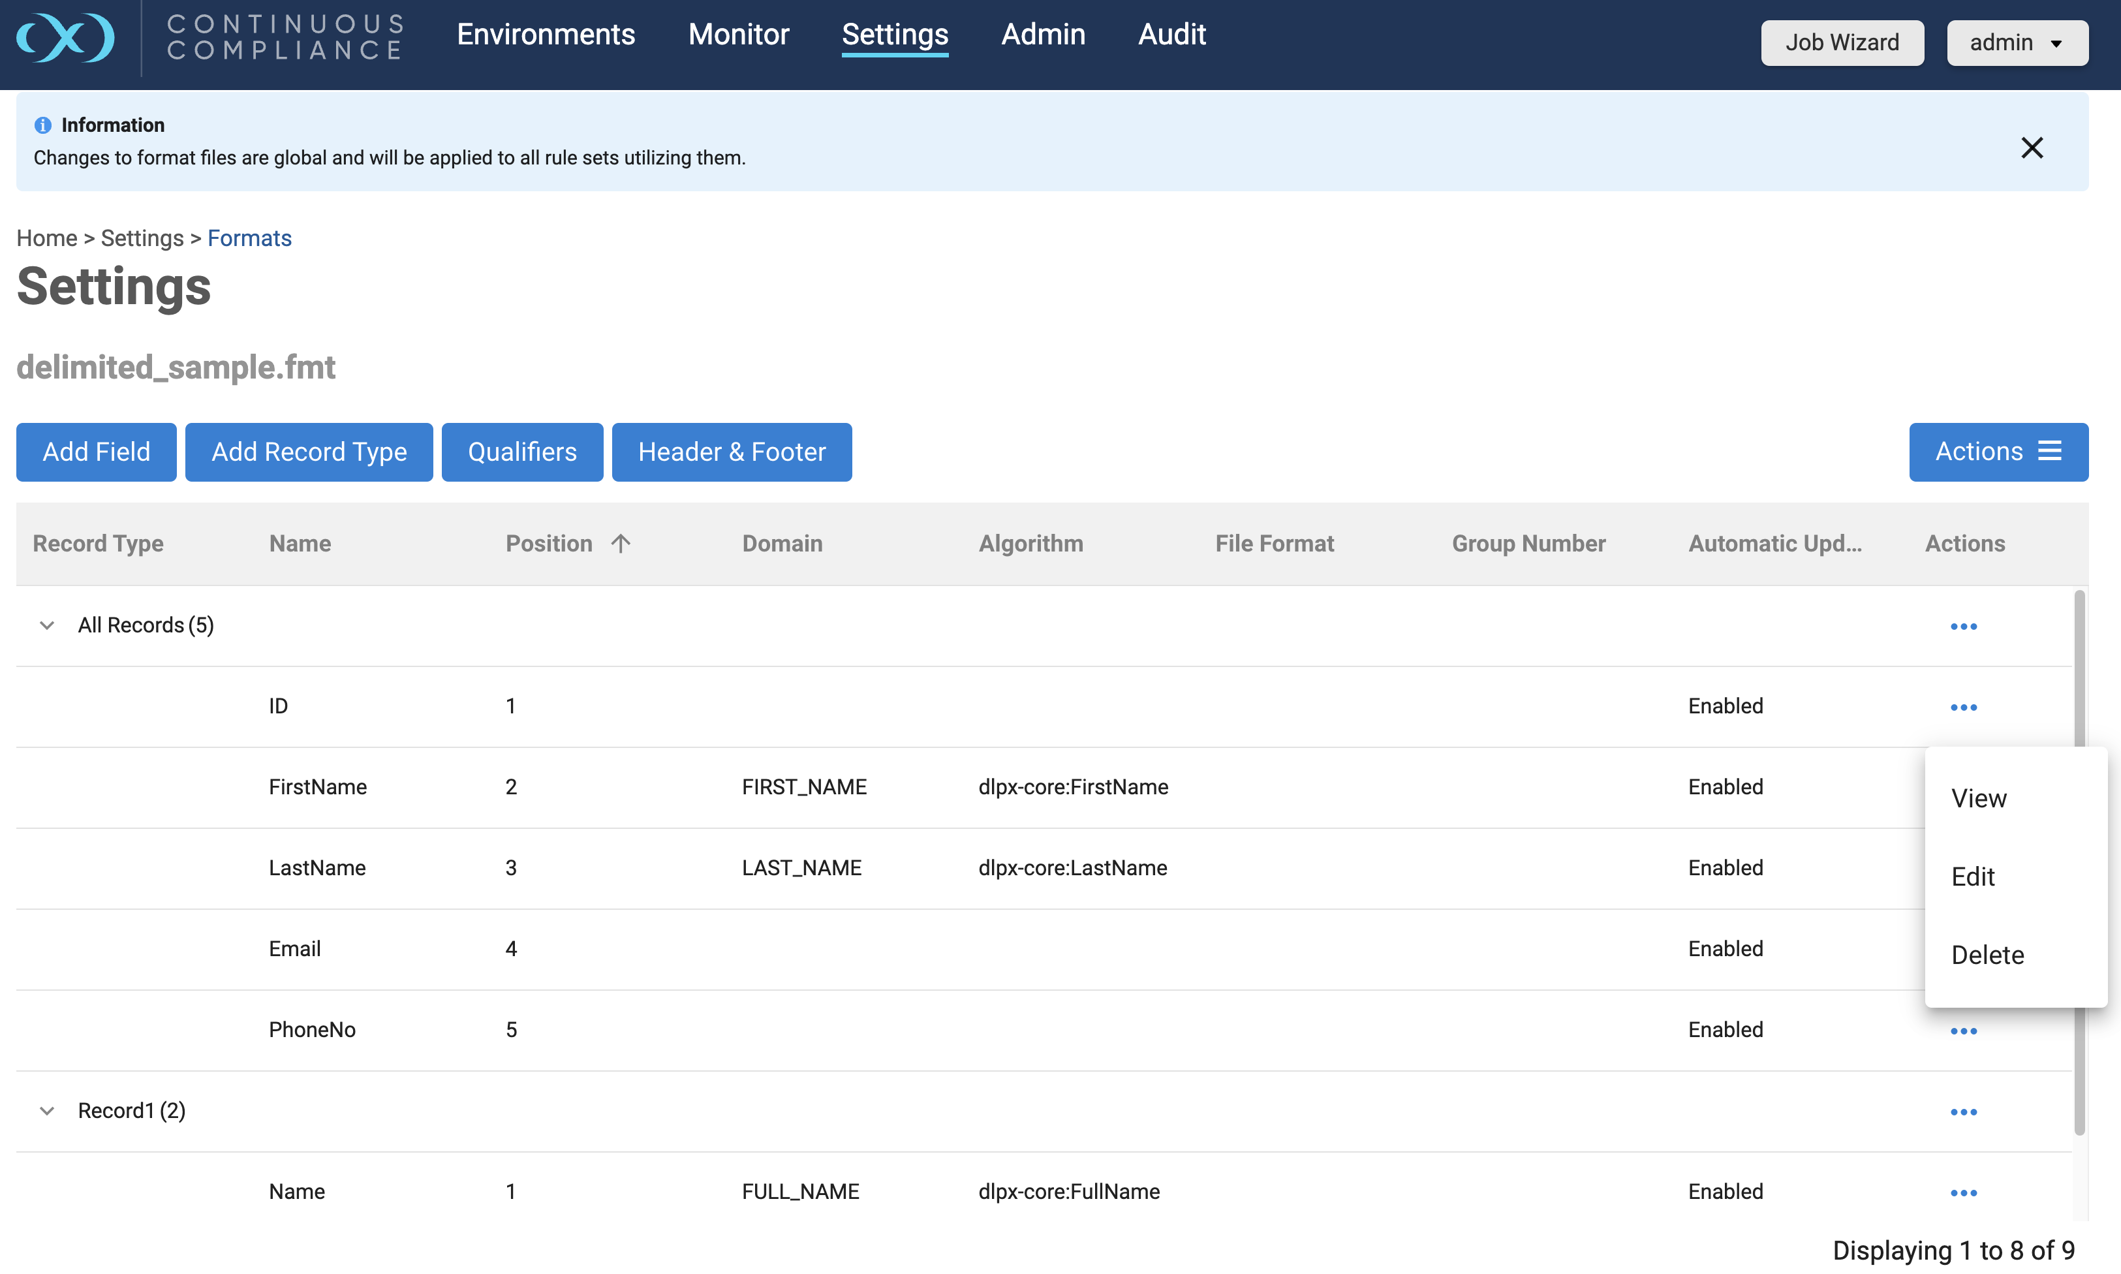The height and width of the screenshot is (1274, 2121).
Task: Sort by Position column arrow
Action: pyautogui.click(x=621, y=544)
